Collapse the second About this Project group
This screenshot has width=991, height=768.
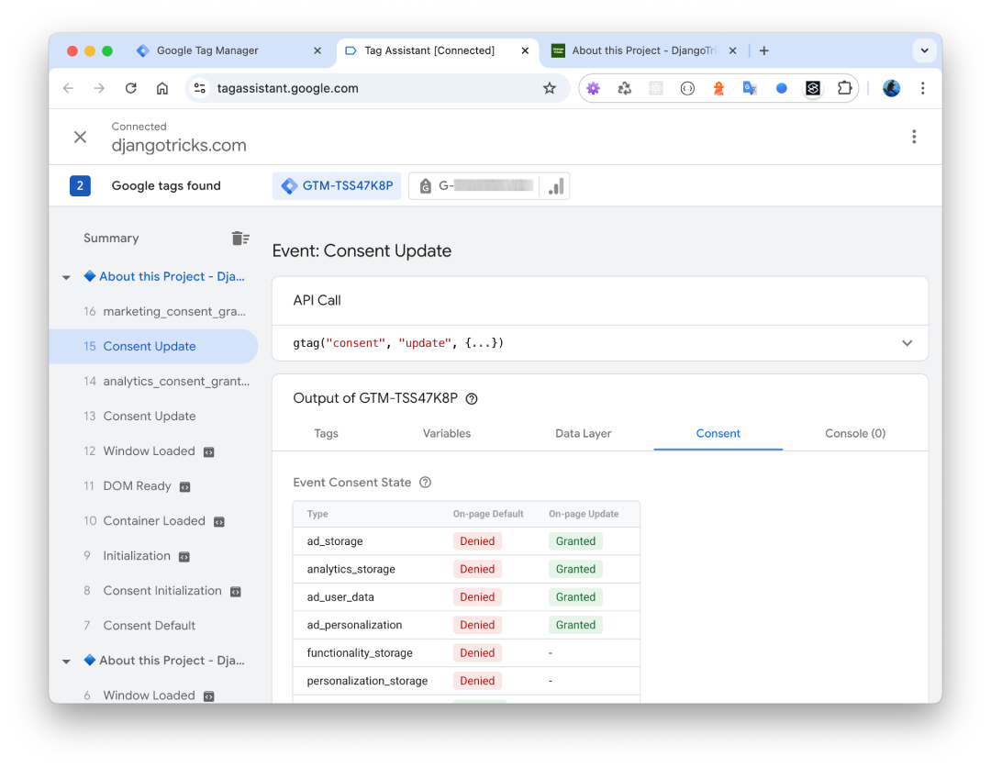[x=66, y=662]
